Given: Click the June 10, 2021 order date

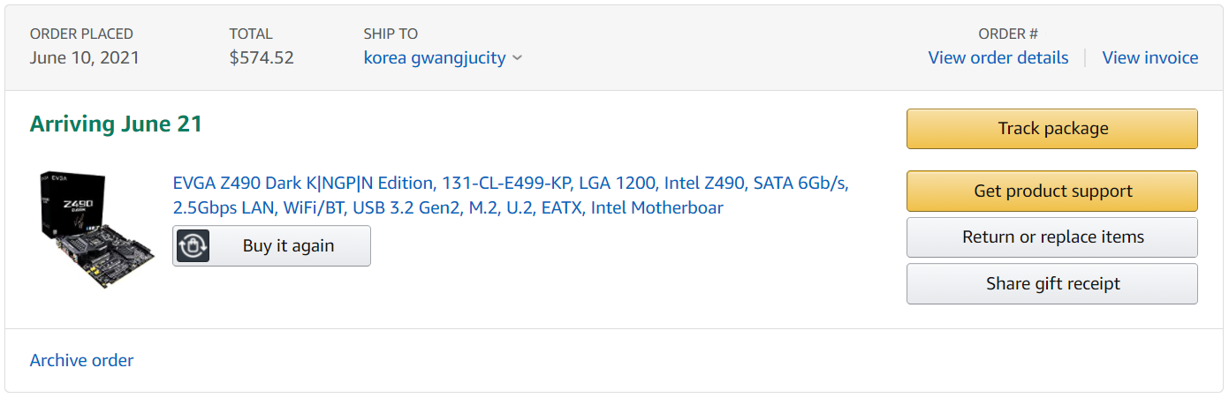Looking at the screenshot, I should [84, 58].
